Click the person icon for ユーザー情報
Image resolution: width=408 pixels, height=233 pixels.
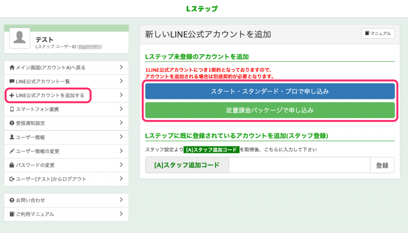pos(12,137)
